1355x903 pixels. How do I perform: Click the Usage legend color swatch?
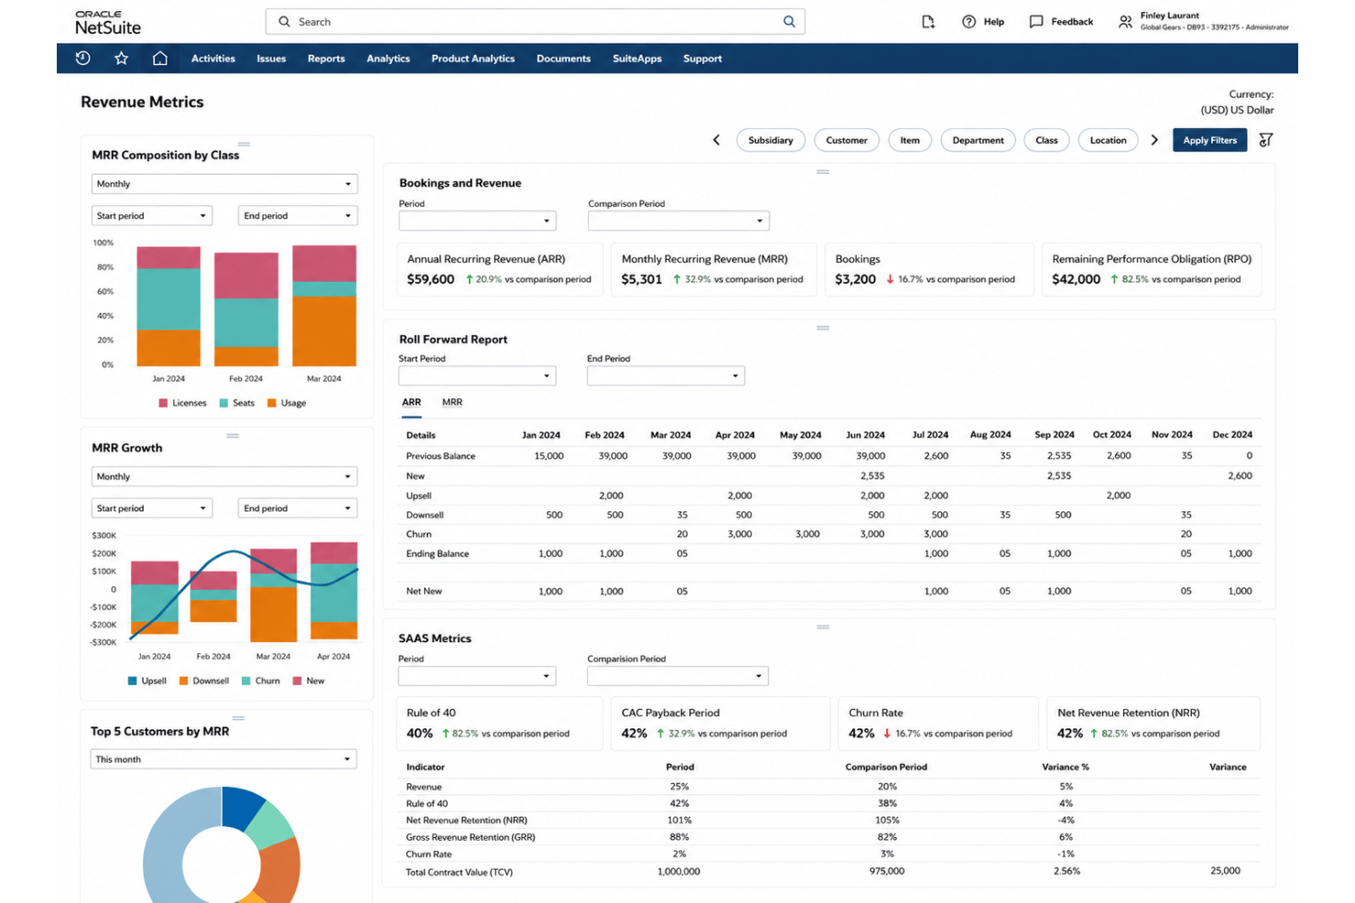(x=271, y=403)
